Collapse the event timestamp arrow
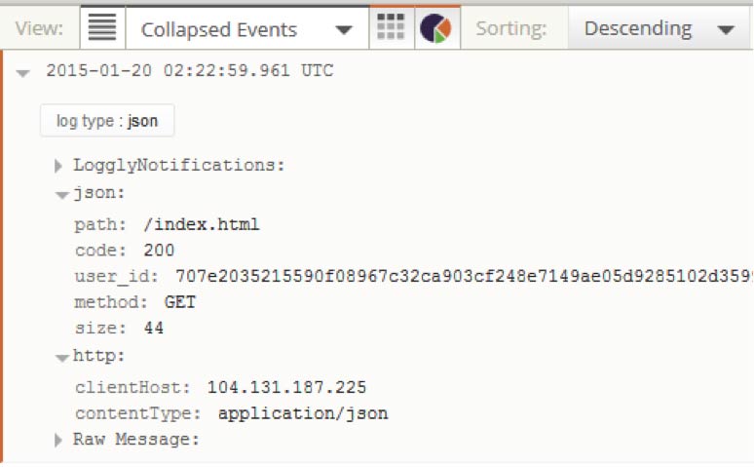Image resolution: width=754 pixels, height=467 pixels. pyautogui.click(x=23, y=73)
